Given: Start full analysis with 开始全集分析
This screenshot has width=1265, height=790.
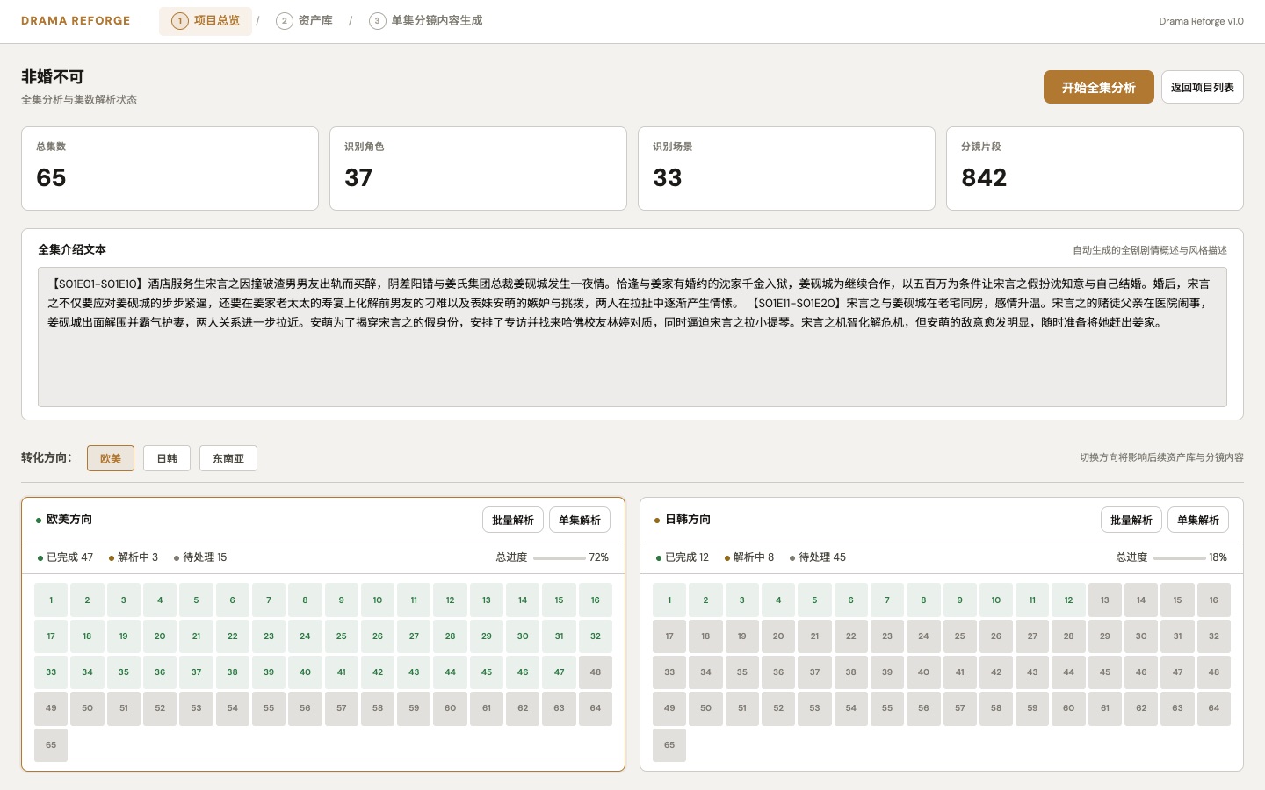Looking at the screenshot, I should tap(1099, 87).
